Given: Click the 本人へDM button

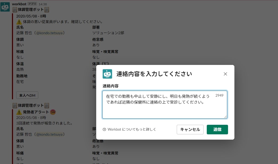Looking at the screenshot, I should [x=27, y=95].
